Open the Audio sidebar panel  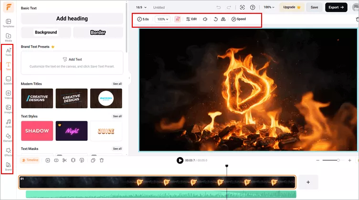click(x=8, y=123)
